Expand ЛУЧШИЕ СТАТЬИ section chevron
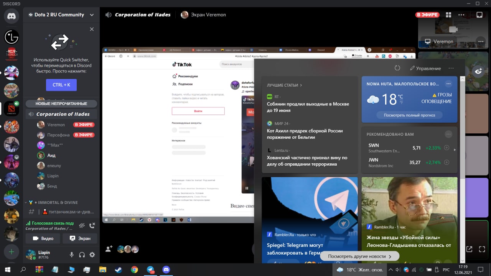Image resolution: width=491 pixels, height=276 pixels. pos(301,85)
